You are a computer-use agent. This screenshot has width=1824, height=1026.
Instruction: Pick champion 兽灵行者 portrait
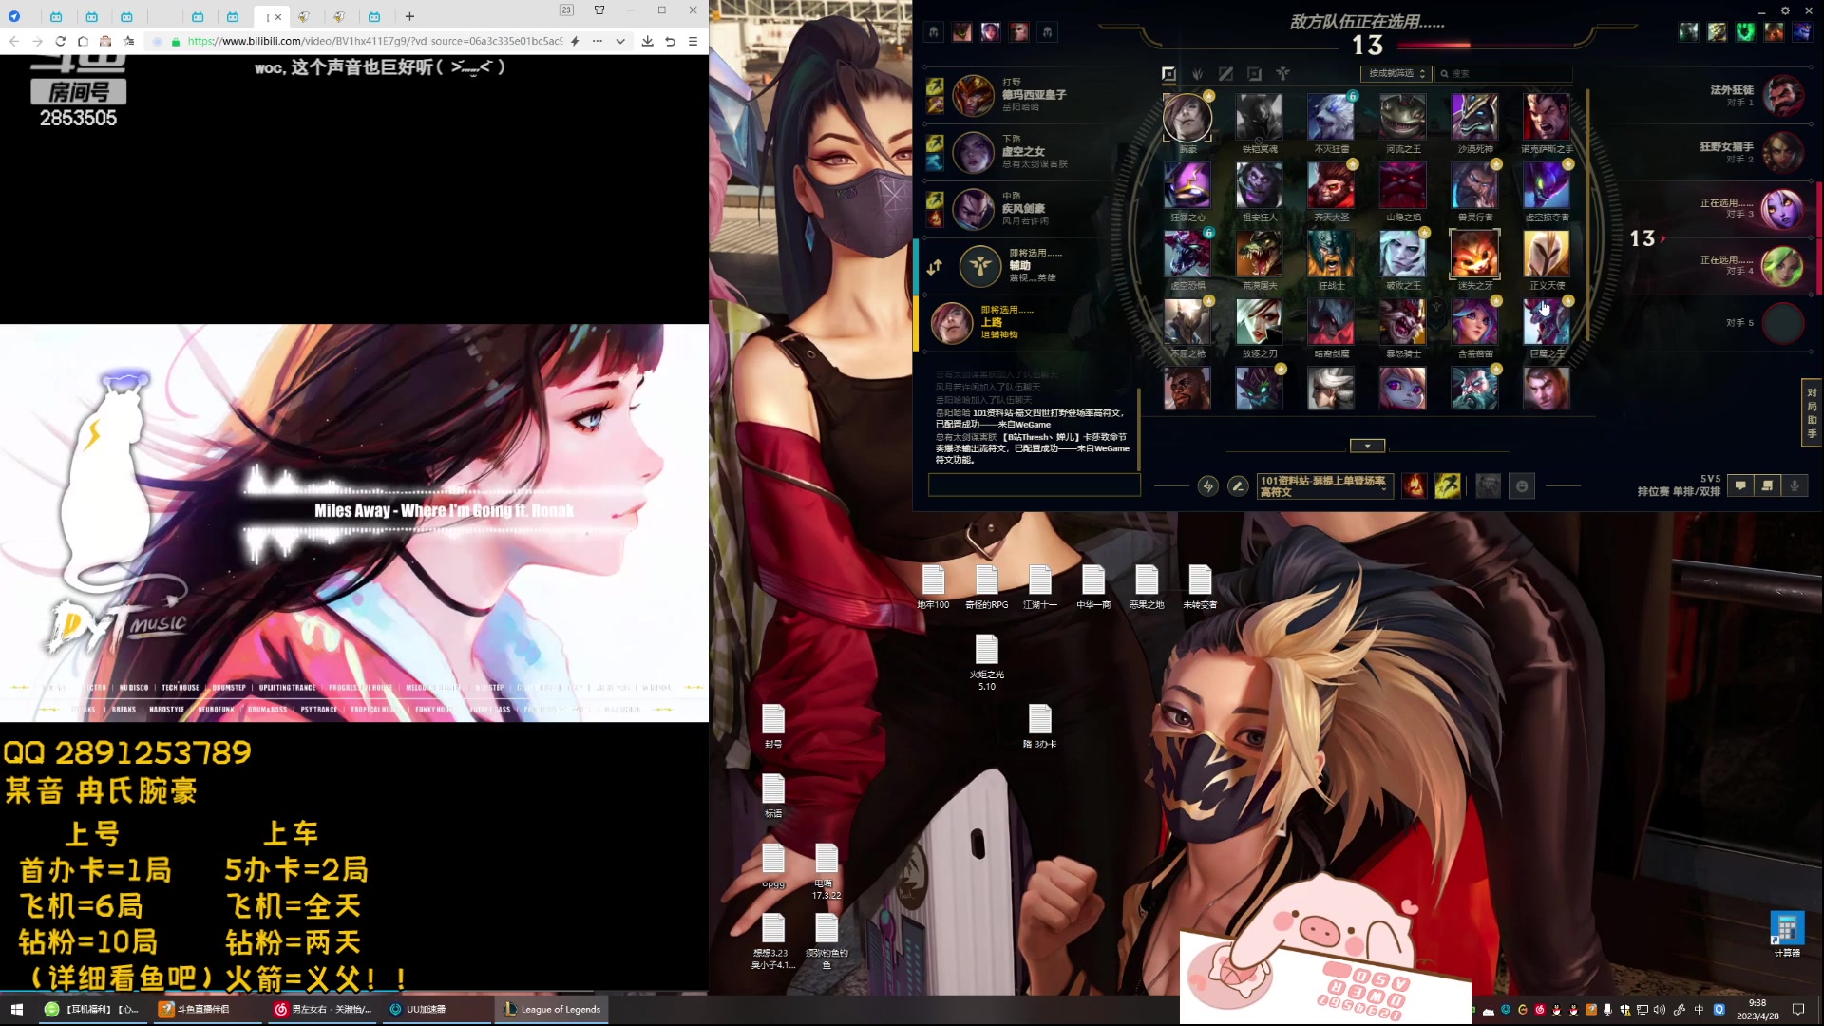tap(1474, 185)
